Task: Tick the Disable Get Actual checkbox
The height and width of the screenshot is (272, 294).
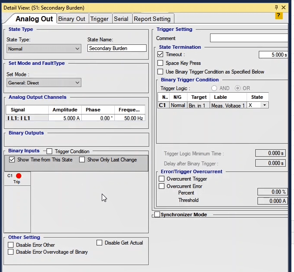Action: [x=100, y=243]
